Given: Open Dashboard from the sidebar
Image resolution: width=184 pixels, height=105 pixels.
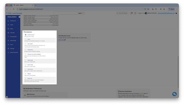Looking at the screenshot, I should tap(13, 21).
